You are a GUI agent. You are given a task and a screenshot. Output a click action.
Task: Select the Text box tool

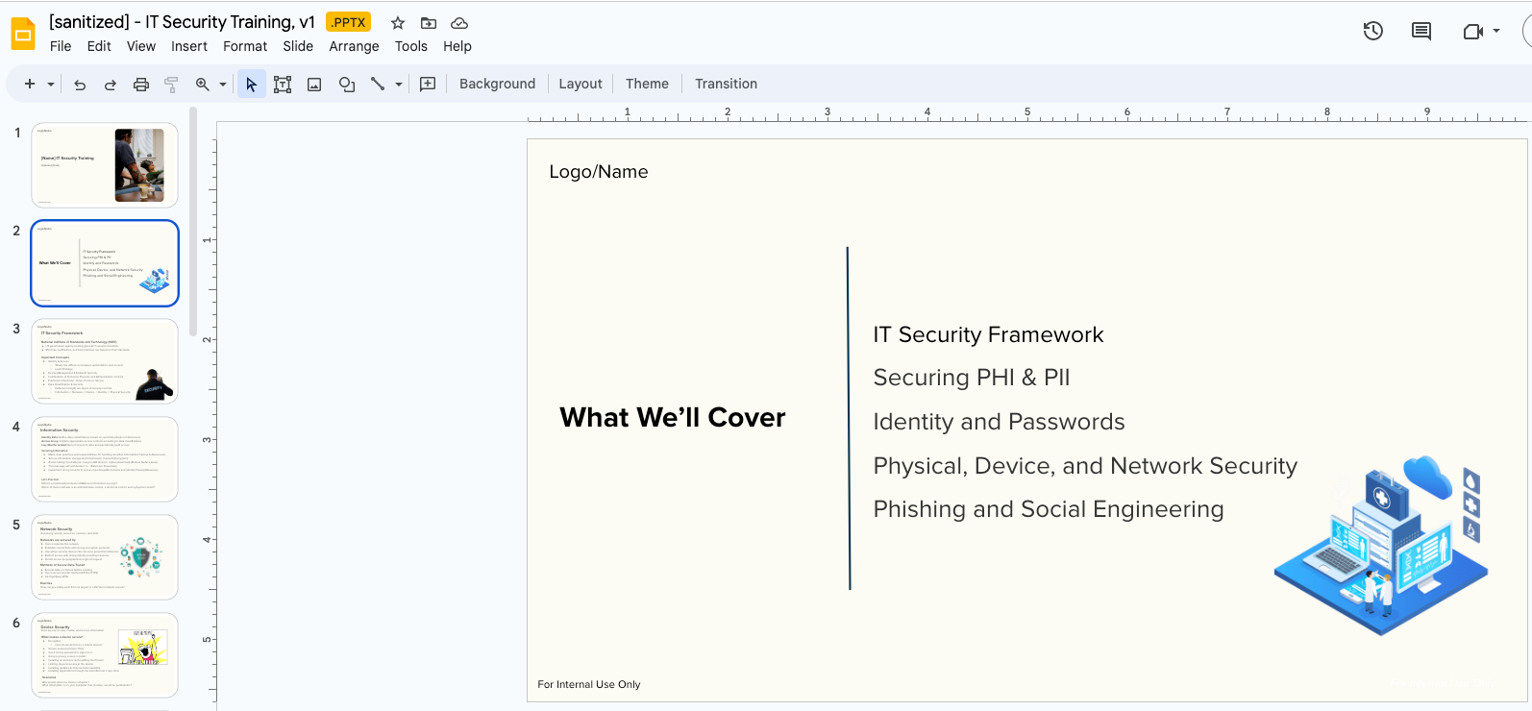(283, 85)
